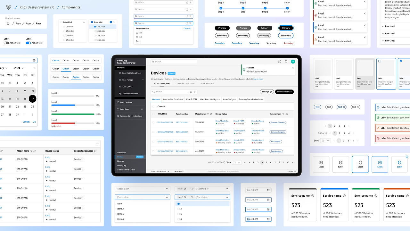Click the SA user avatar
410x231 pixels.
tap(293, 62)
